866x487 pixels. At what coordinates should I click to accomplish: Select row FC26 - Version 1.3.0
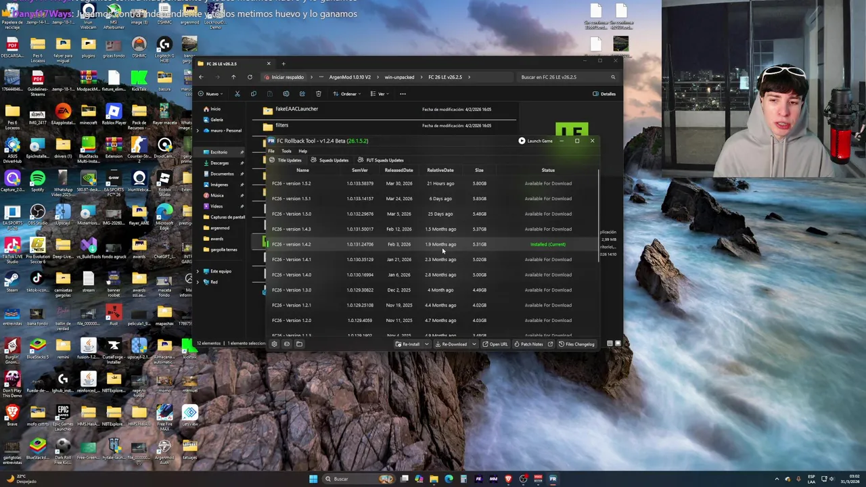[x=433, y=290]
